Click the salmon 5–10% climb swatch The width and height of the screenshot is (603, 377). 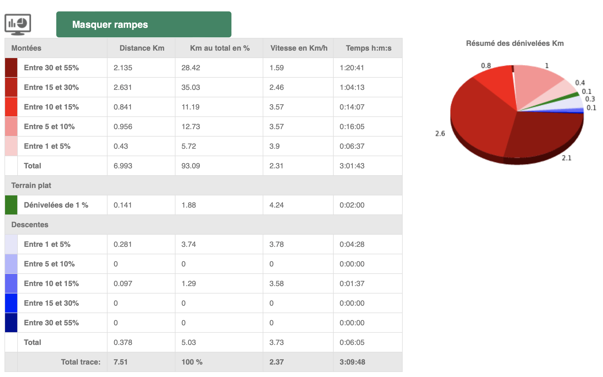coord(11,127)
